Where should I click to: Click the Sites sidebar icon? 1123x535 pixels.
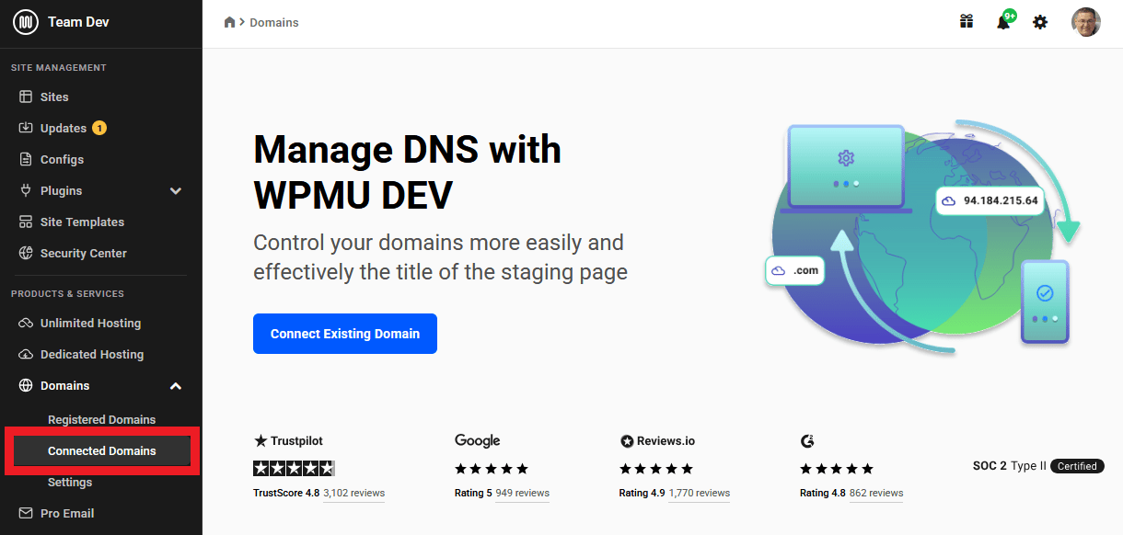tap(25, 97)
